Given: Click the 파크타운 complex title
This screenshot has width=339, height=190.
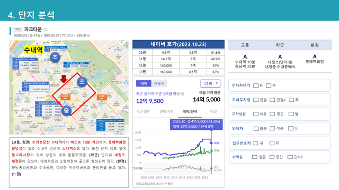Looking at the screenshot, I should coord(33,29).
